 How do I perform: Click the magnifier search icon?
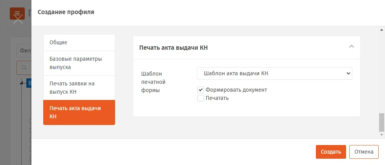click(24, 68)
